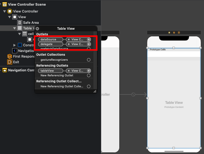Click the cell row icon
The height and width of the screenshot is (154, 204).
(25, 34)
